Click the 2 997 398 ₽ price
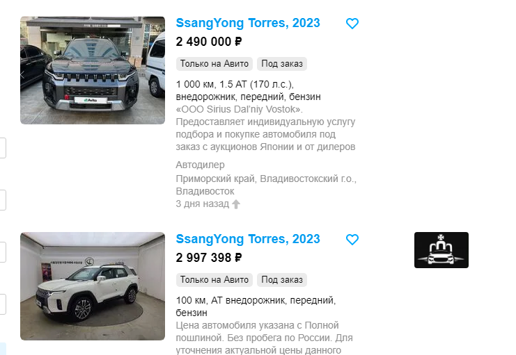The image size is (516, 355). coord(209,258)
